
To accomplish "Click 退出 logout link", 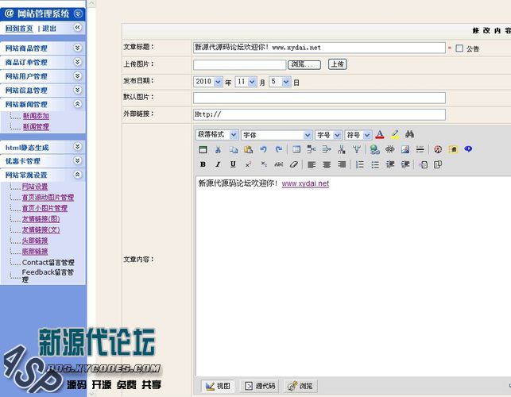I will pos(49,29).
